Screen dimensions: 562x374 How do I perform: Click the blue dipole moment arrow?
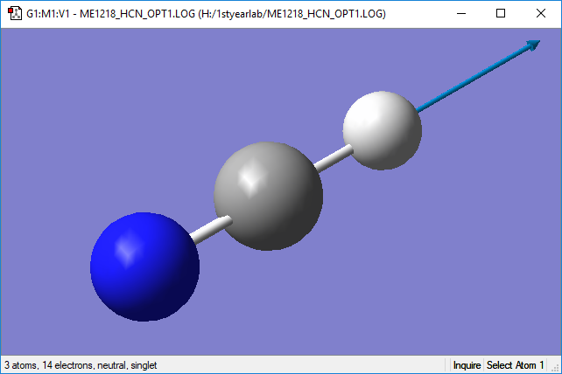tap(479, 76)
